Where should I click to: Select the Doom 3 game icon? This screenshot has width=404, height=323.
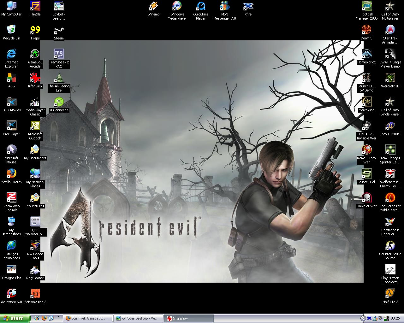tap(366, 31)
